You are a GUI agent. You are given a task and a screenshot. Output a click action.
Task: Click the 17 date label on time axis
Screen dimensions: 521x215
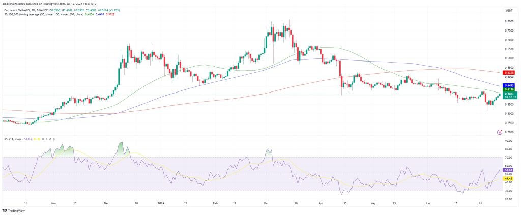pyautogui.click(x=456, y=202)
